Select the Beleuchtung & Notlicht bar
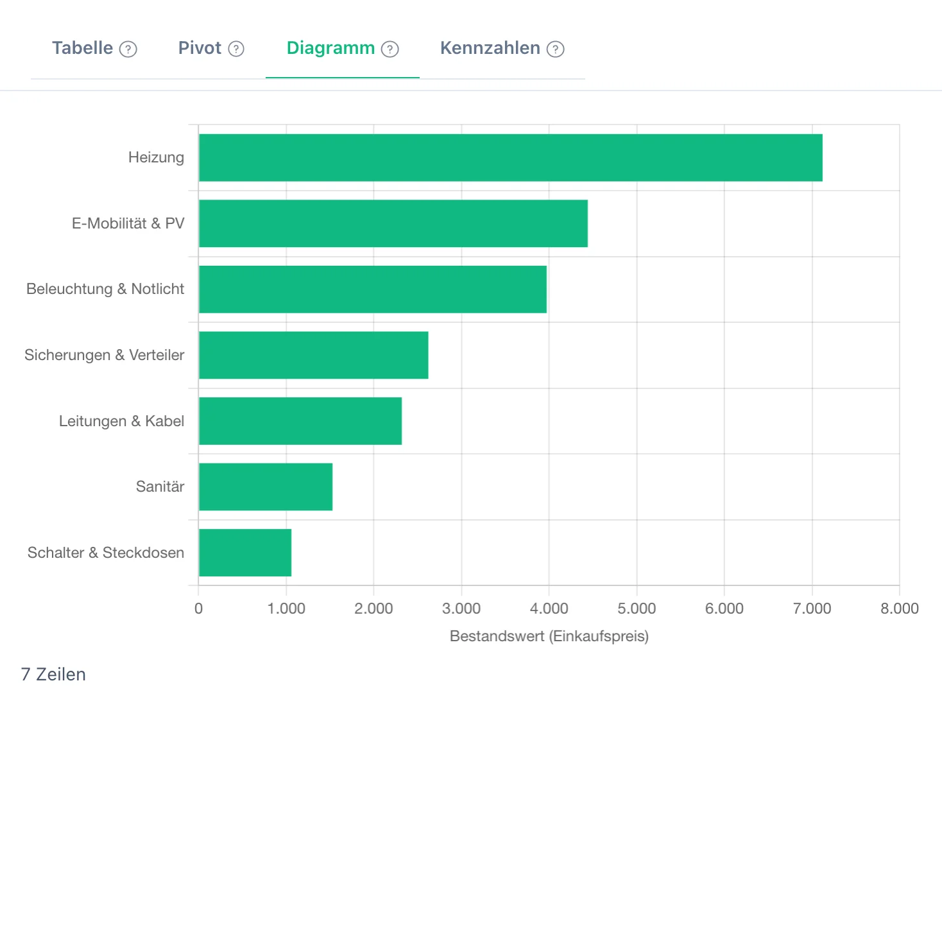942x941 pixels. coord(373,289)
